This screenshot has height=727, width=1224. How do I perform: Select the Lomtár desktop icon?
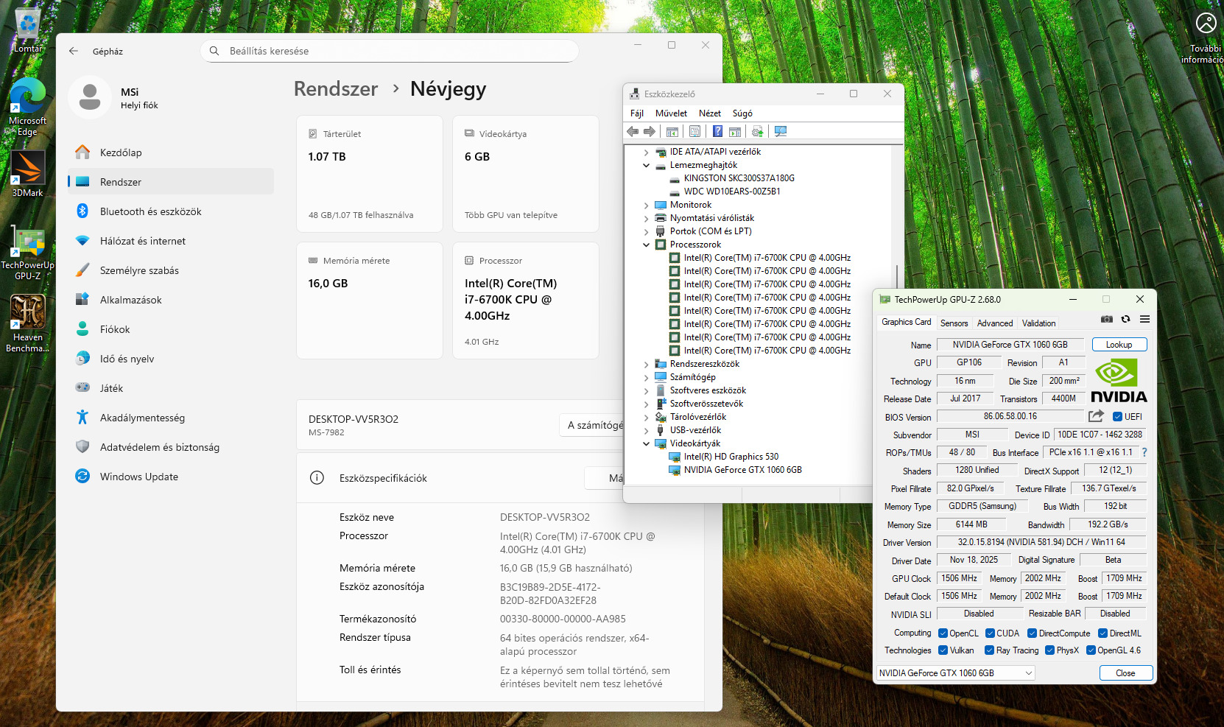(x=28, y=31)
